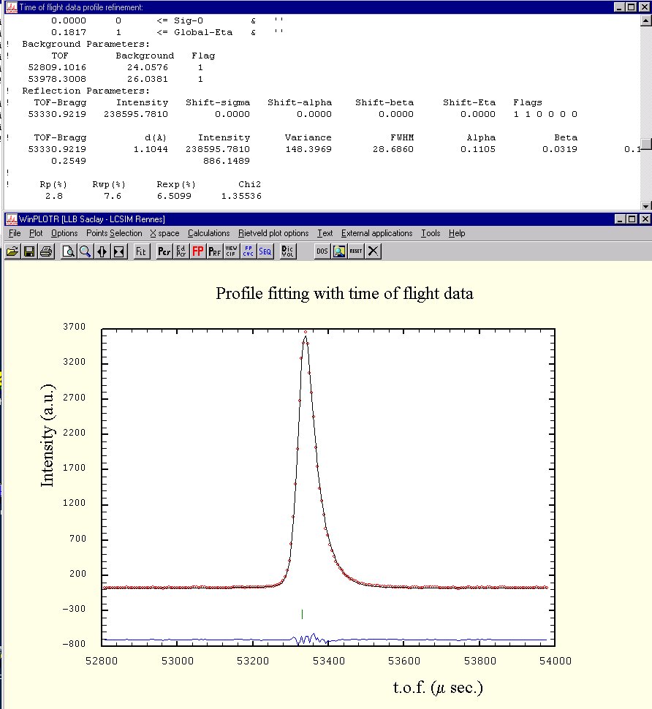Click the SEQ toolbar icon
The image size is (652, 709).
[265, 251]
